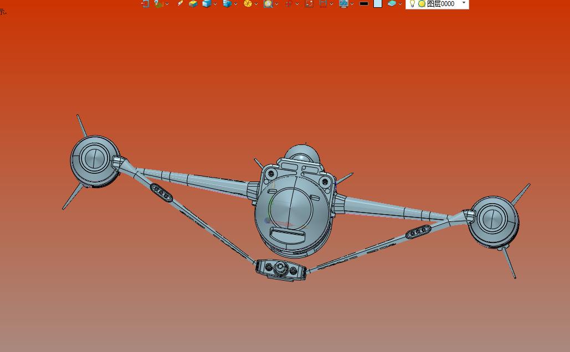Select the right engine pod of the model
Image resolution: width=570 pixels, height=352 pixels.
(494, 222)
